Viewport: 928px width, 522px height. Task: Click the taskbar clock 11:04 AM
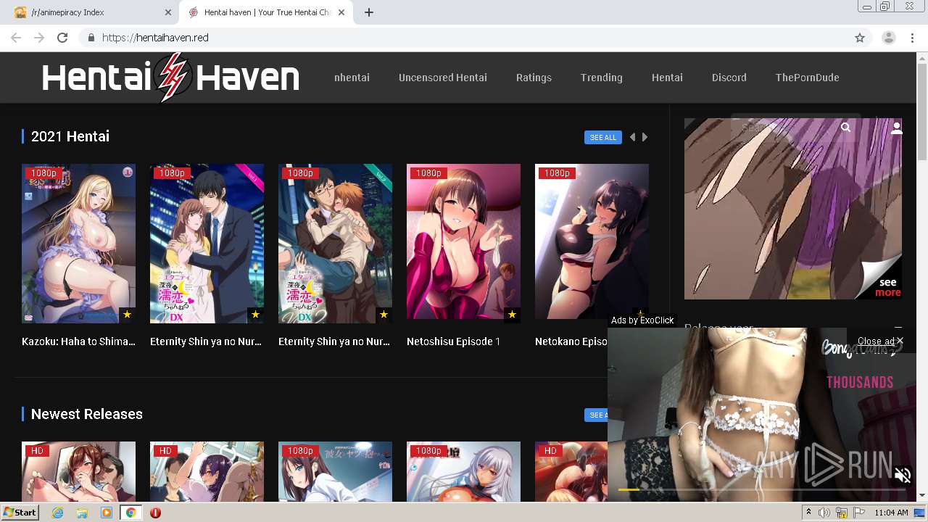[x=891, y=513]
